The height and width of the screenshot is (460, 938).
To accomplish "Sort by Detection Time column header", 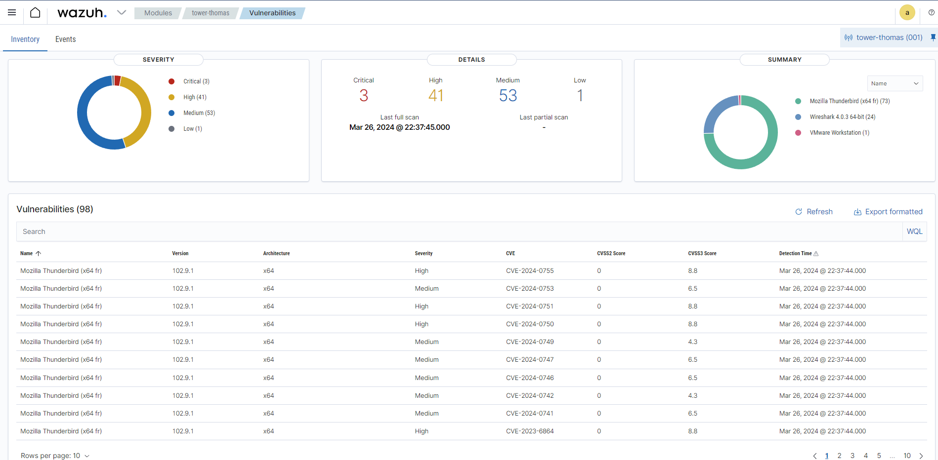I will [x=799, y=253].
